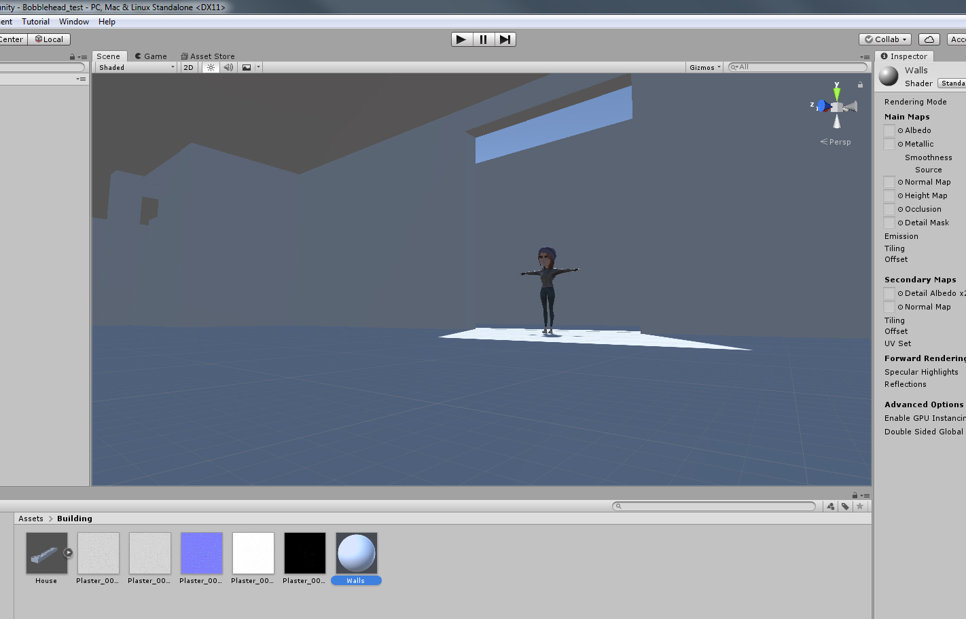Click the Local button in top toolbar
Viewport: 966px width, 619px height.
coord(49,39)
